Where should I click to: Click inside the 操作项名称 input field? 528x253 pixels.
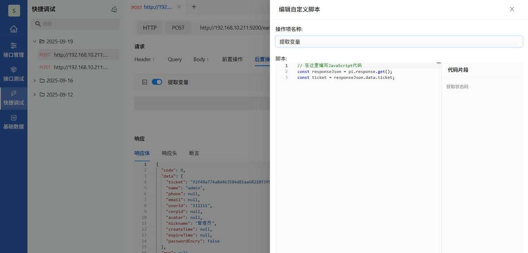point(398,41)
